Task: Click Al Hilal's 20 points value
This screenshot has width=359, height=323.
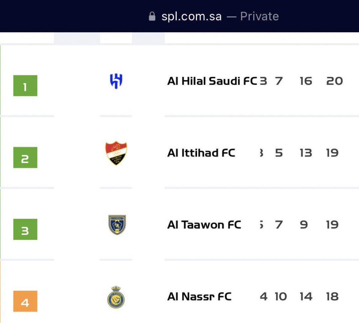Action: pyautogui.click(x=335, y=81)
